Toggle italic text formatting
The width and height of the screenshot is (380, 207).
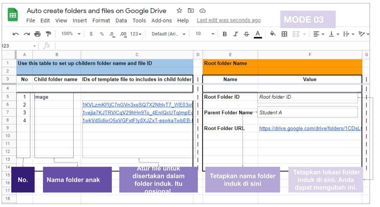[x=236, y=34]
